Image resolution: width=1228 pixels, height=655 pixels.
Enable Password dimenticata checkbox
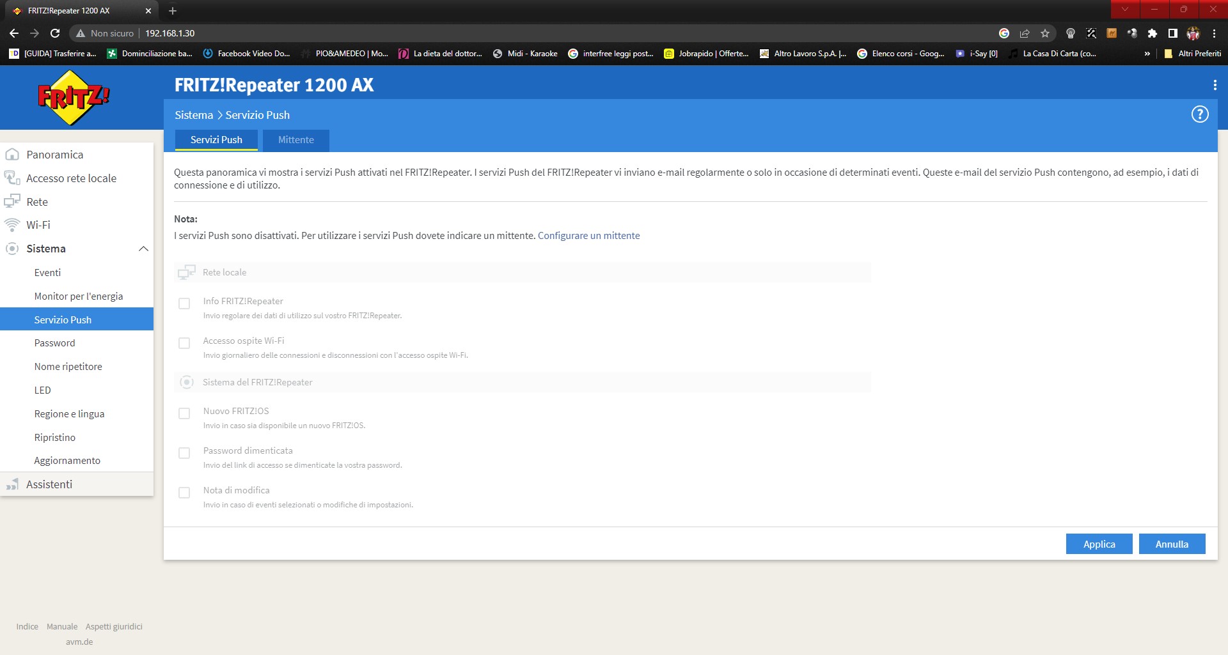coord(184,453)
